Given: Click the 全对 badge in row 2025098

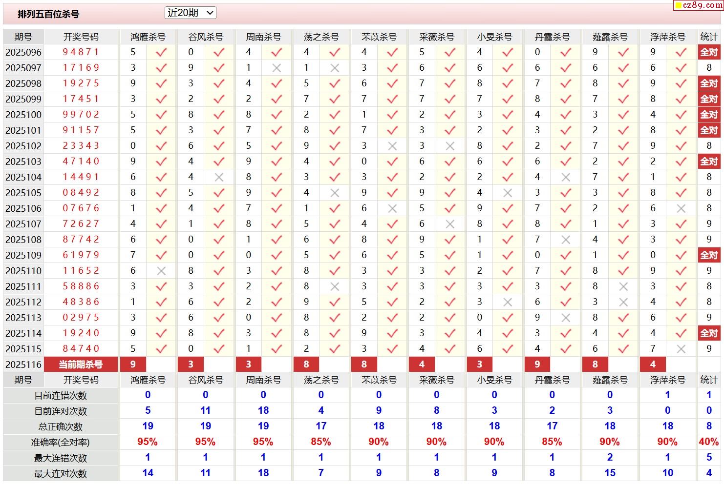Looking at the screenshot, I should (x=709, y=83).
